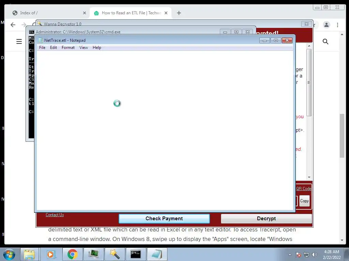Click the webpage search magnifier icon
This screenshot has width=349, height=261.
325,41
